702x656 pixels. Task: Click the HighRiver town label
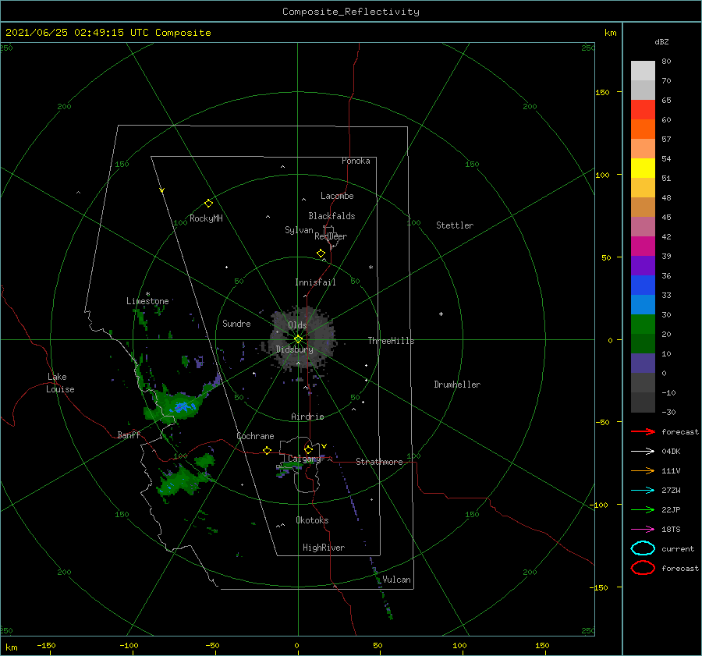point(324,548)
